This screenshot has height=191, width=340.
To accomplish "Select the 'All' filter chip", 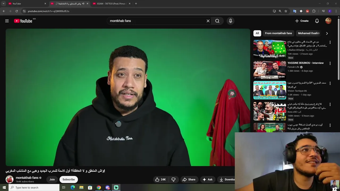I will tap(257, 33).
